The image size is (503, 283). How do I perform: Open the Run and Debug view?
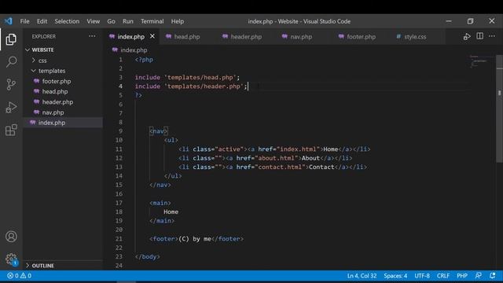click(11, 107)
